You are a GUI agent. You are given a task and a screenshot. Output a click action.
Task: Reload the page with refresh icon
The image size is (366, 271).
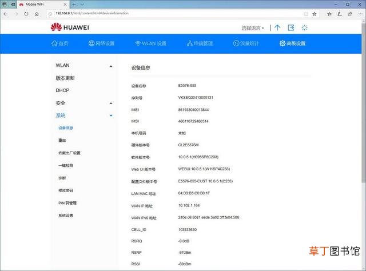pos(26,14)
